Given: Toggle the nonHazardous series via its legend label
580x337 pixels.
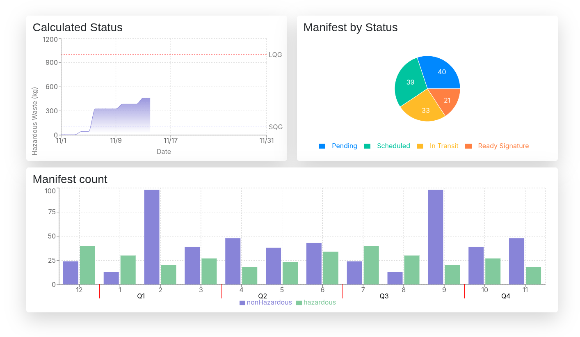Looking at the screenshot, I should [x=269, y=302].
